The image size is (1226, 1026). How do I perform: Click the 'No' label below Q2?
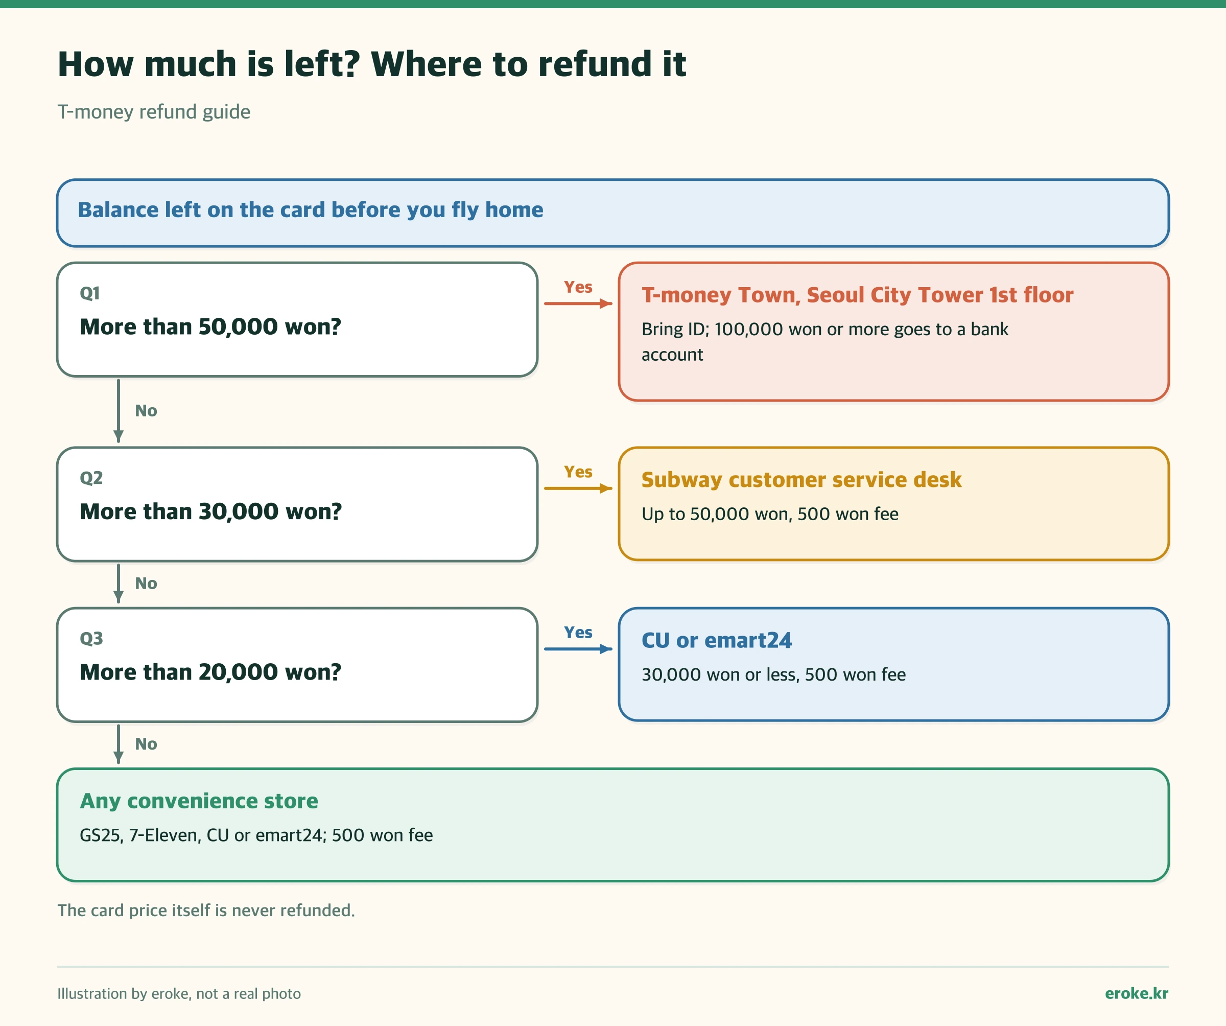click(146, 584)
